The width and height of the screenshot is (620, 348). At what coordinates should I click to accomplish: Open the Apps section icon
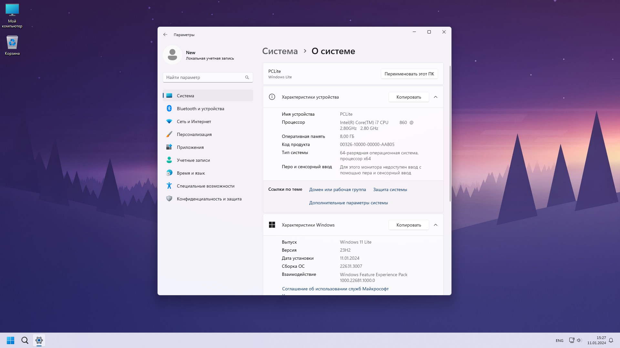[x=169, y=147]
